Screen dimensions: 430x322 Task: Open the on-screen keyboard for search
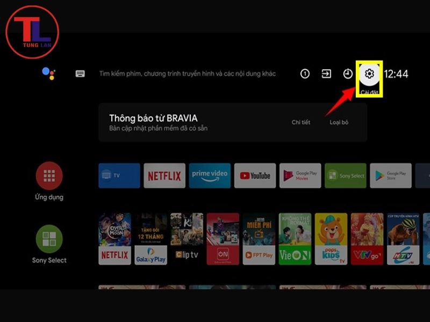click(x=80, y=73)
